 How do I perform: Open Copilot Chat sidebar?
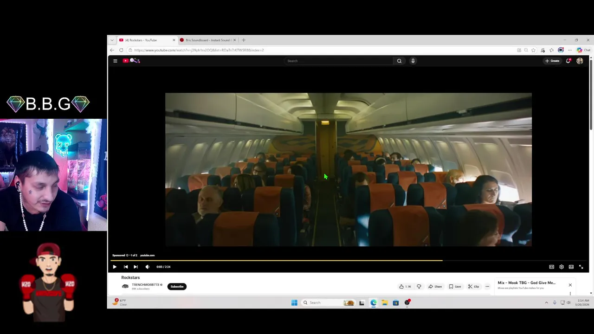[583, 50]
